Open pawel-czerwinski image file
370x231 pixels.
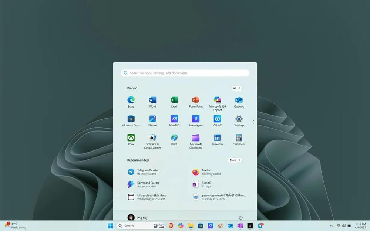pyautogui.click(x=221, y=197)
